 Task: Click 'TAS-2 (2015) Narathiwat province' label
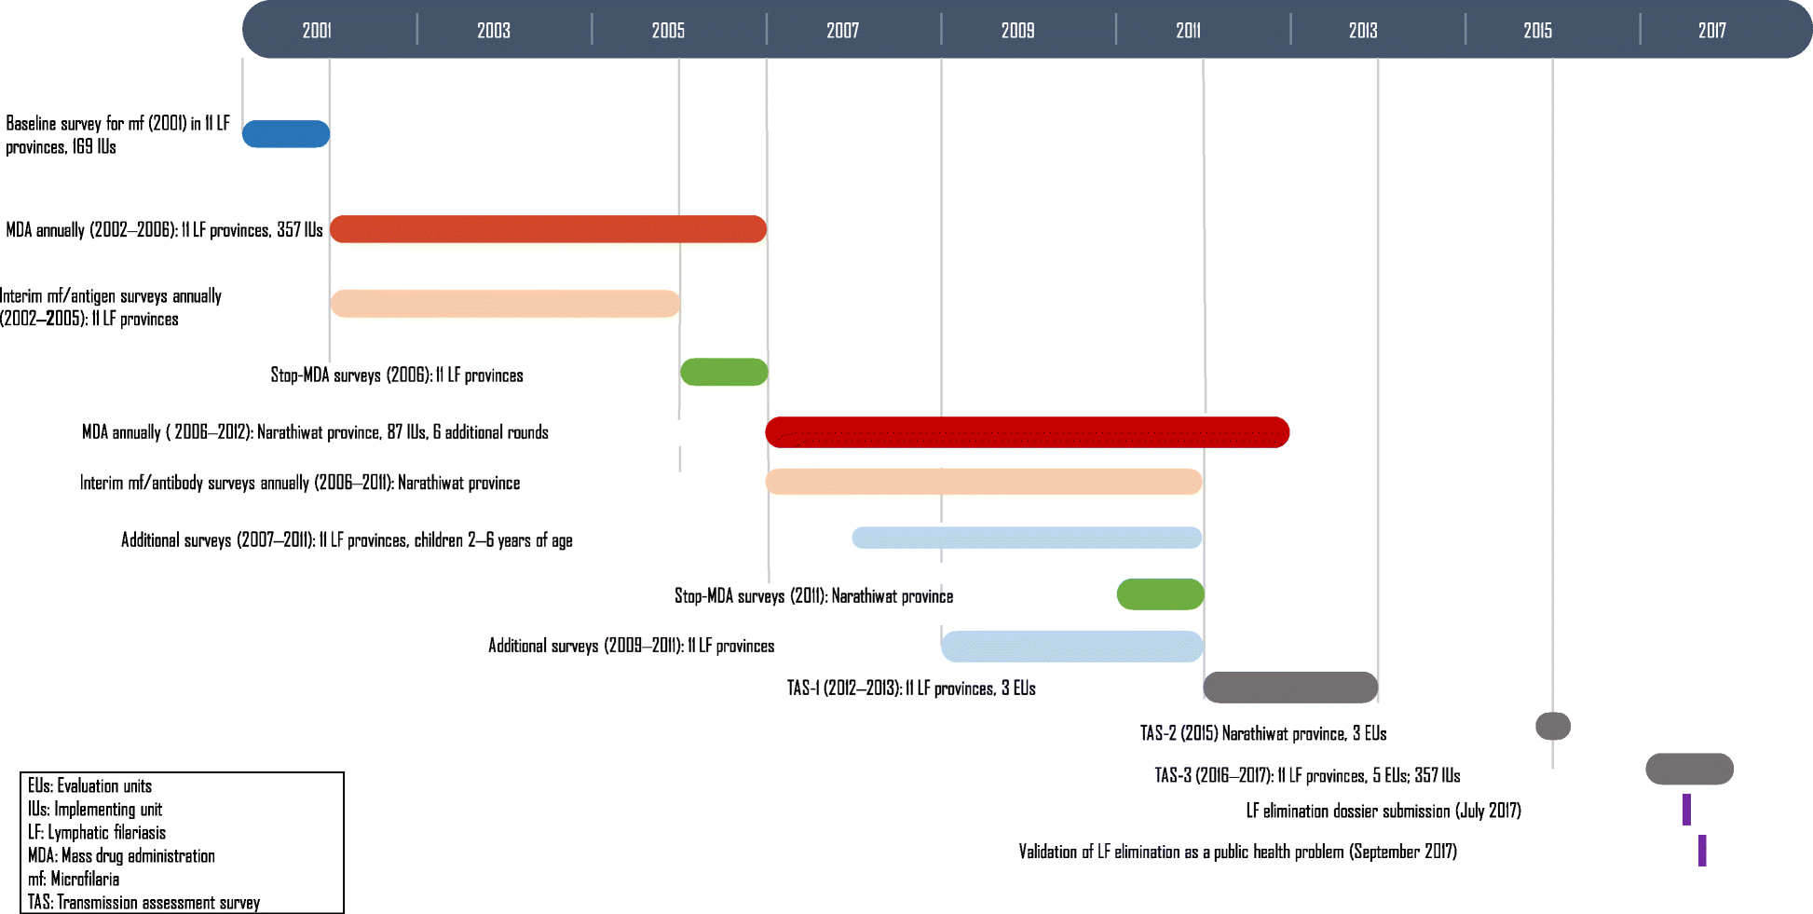[x=1263, y=733]
